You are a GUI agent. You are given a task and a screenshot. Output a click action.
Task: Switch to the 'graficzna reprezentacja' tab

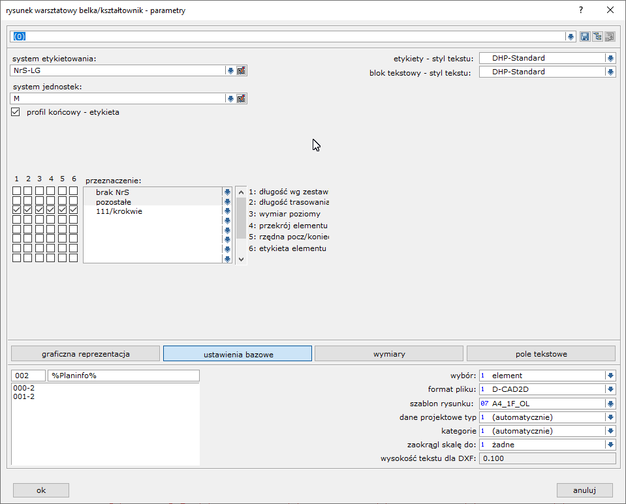[x=86, y=353]
